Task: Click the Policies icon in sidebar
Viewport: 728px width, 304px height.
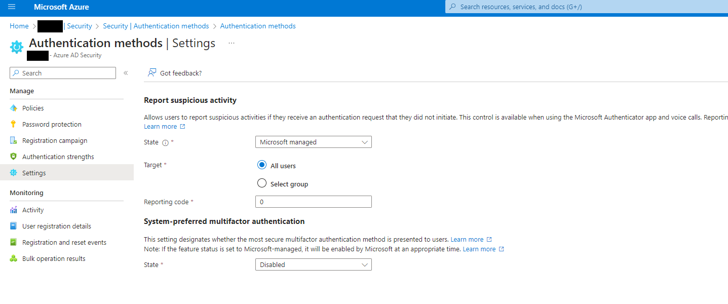Action: pos(14,108)
